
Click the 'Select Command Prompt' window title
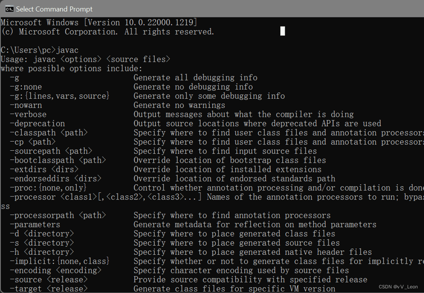point(54,9)
